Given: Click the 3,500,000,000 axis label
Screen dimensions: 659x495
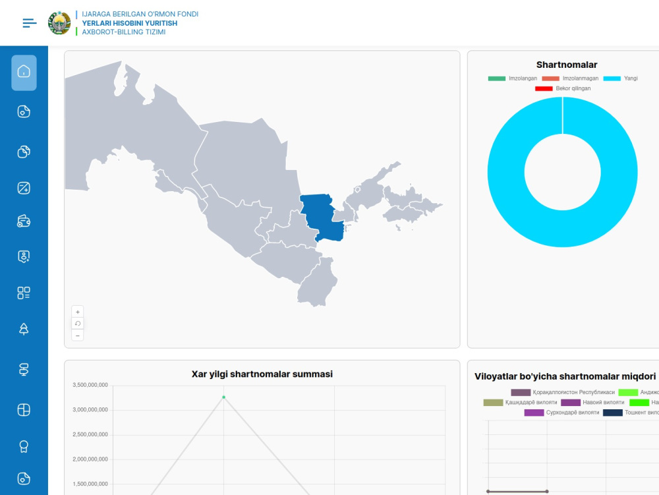Looking at the screenshot, I should [90, 385].
